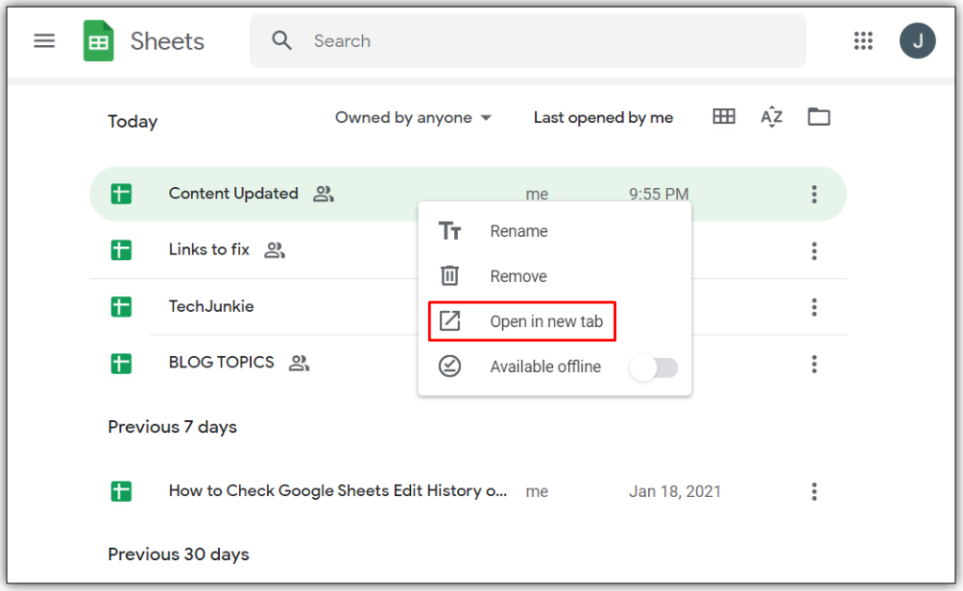The image size is (963, 591).
Task: Open the three-dot menu for TechJunkie
Action: click(813, 307)
